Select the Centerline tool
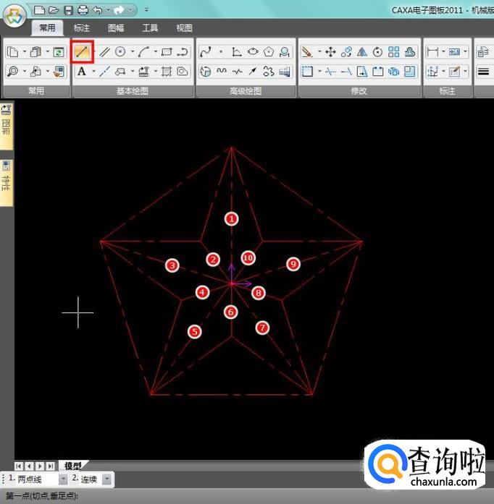 coord(104,72)
